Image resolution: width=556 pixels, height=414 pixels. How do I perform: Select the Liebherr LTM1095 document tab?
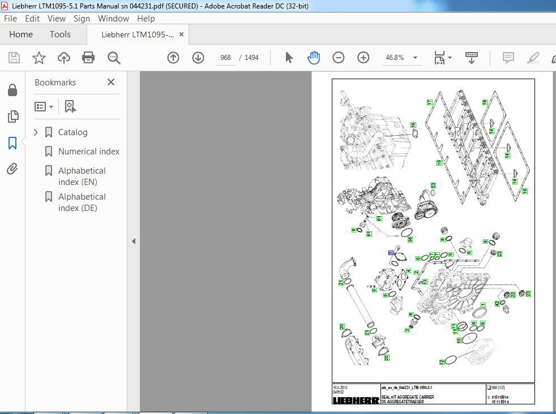click(138, 34)
